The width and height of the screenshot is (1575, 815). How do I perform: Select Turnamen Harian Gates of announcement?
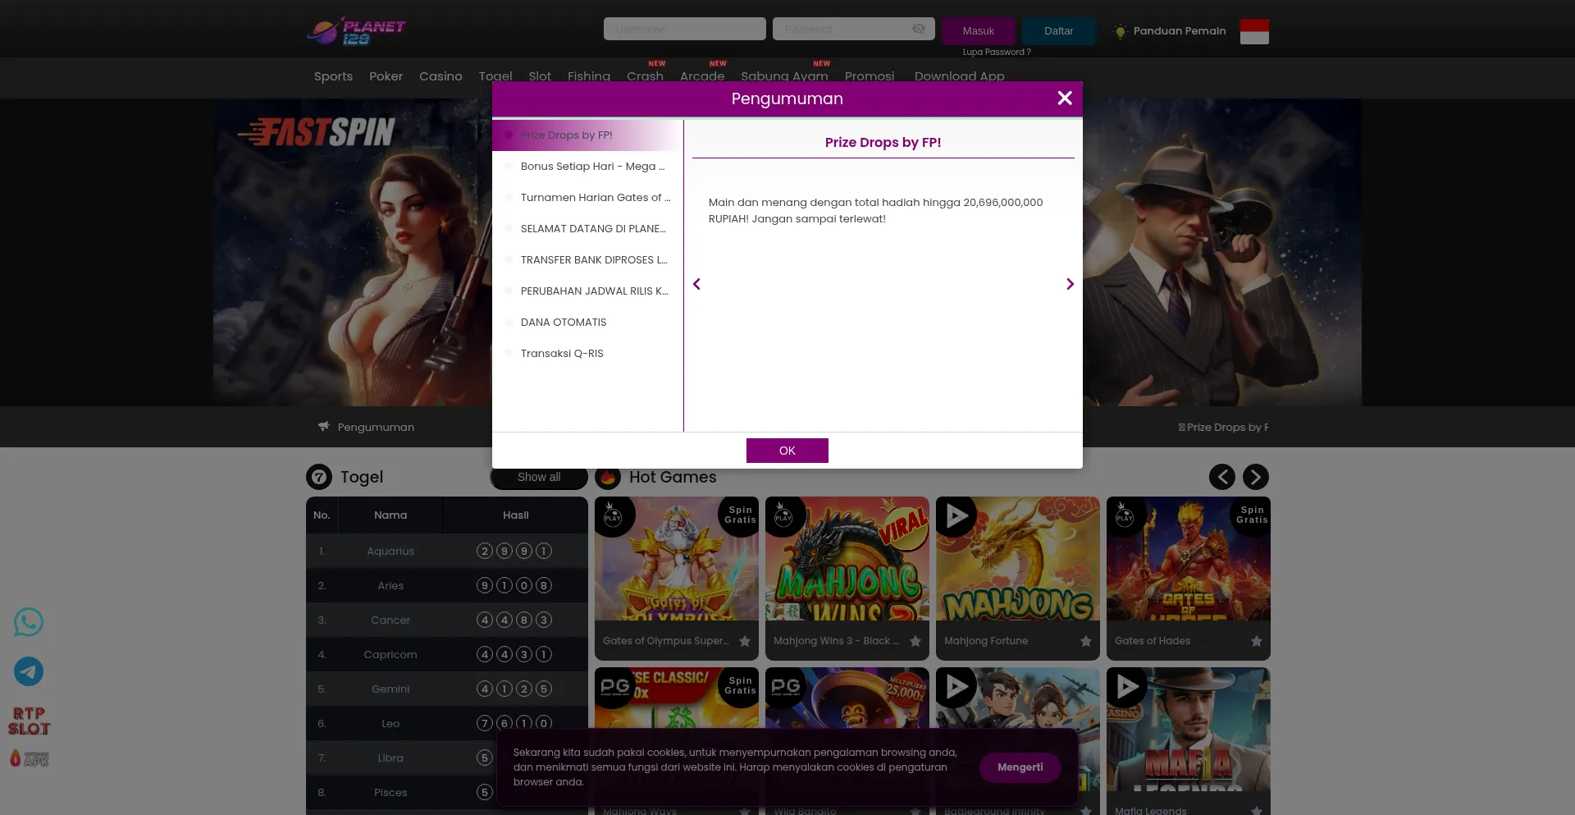587,198
